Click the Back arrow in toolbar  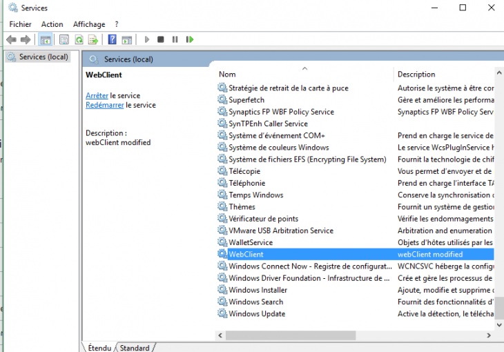(x=11, y=40)
